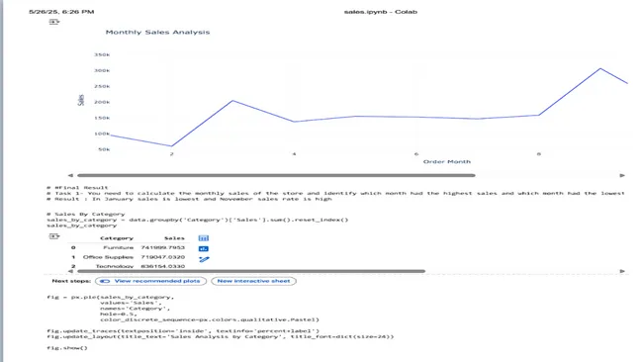Click the 741999.7953 sales value
The height and width of the screenshot is (362, 643).
(163, 247)
